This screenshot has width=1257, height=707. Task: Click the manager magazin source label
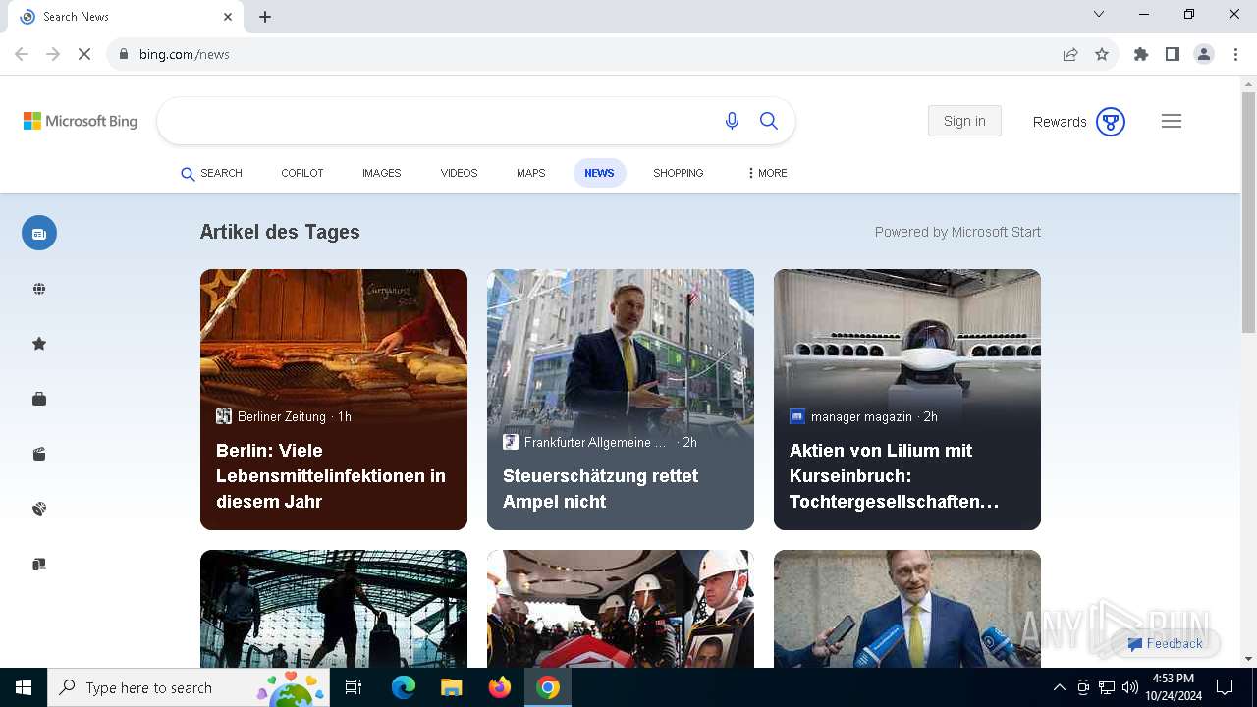[861, 416]
